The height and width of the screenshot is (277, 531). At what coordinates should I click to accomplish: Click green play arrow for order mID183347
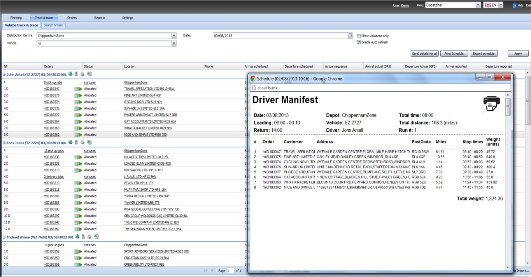80,89
